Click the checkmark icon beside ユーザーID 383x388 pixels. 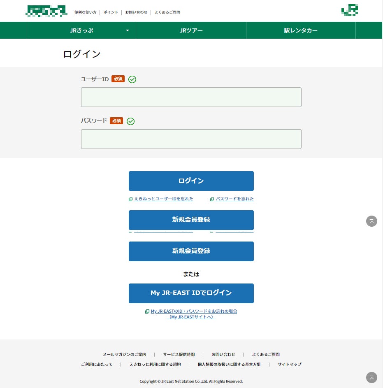(x=132, y=79)
